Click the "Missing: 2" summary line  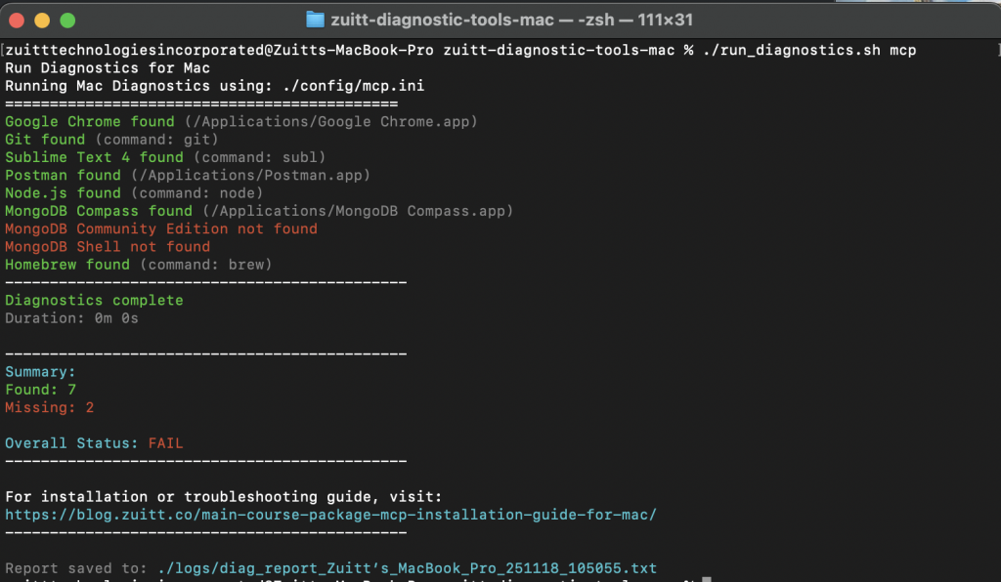click(50, 407)
